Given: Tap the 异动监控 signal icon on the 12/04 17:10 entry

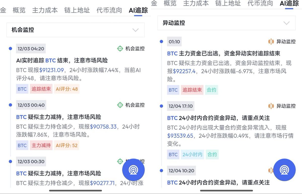Looking at the screenshot, I should (271, 106).
